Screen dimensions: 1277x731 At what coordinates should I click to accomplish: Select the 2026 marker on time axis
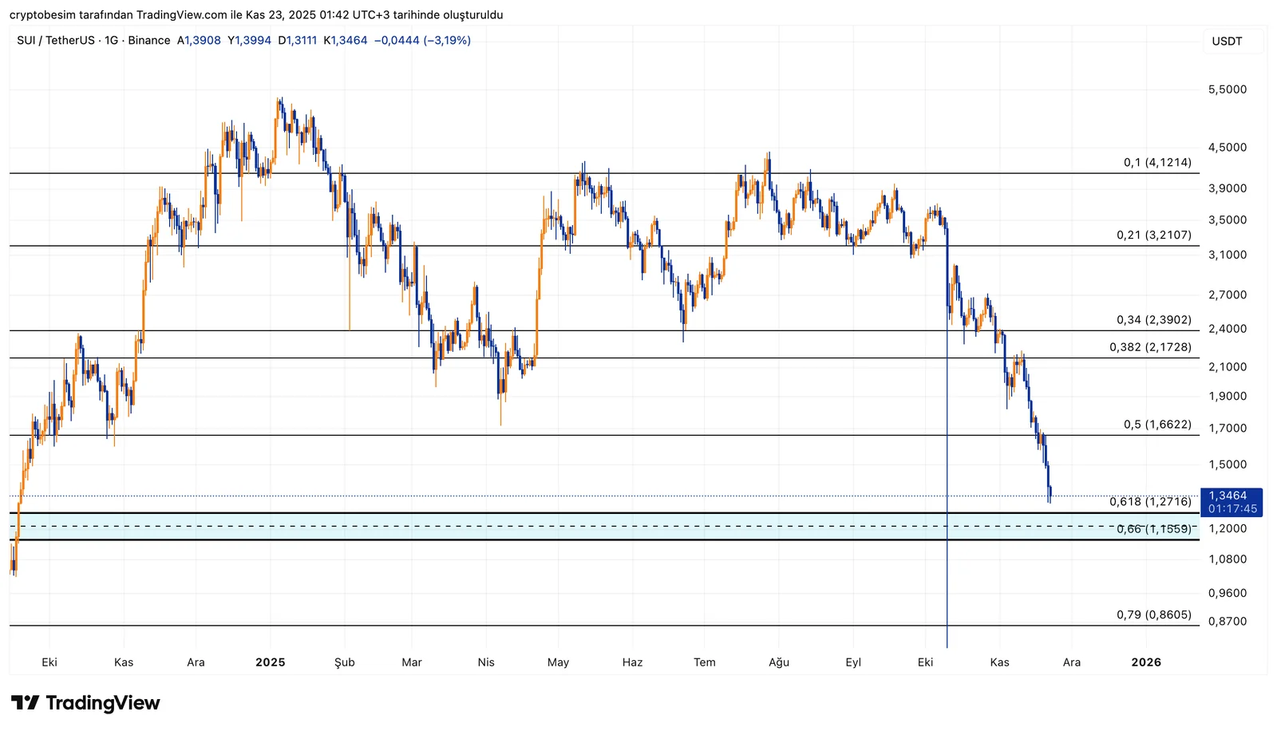1146,662
